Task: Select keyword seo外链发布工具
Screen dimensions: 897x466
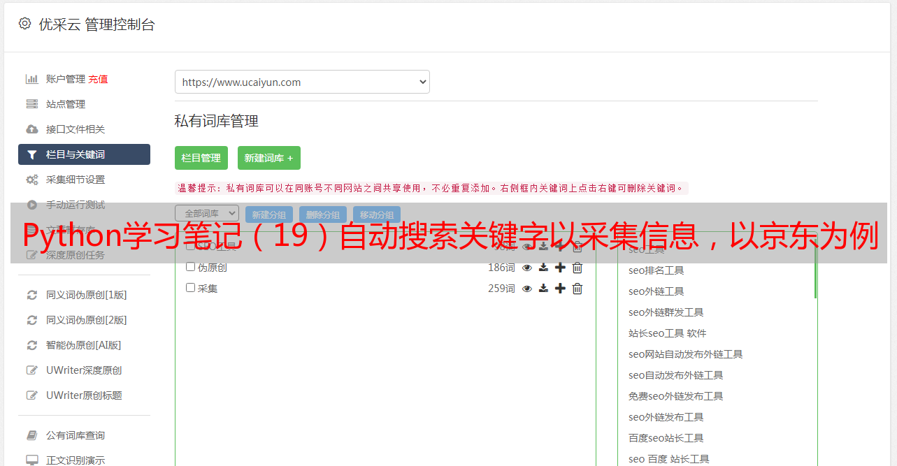Action: coord(666,417)
